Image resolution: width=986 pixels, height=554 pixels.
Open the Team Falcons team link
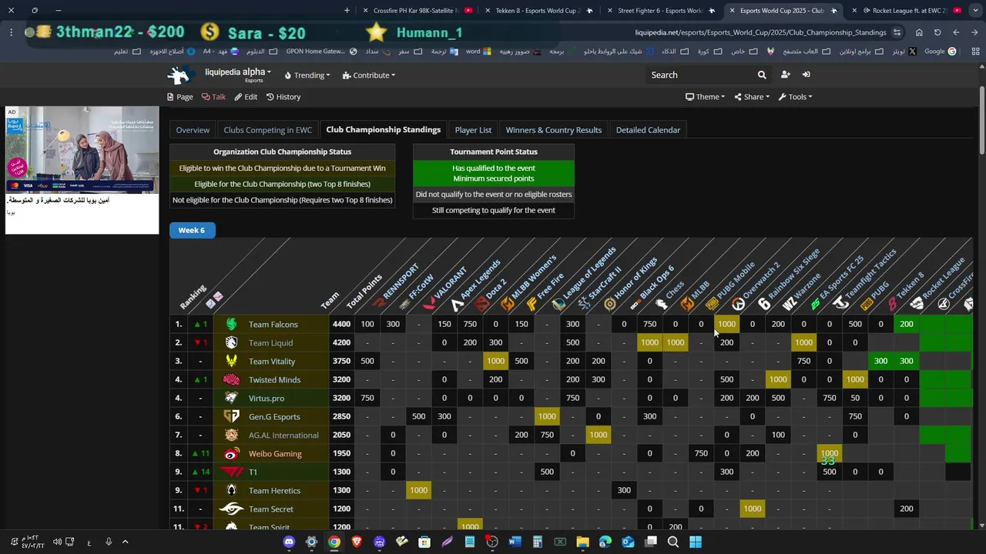tap(273, 324)
